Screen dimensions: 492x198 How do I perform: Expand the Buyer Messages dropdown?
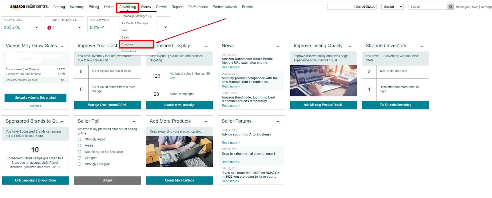[80, 27]
